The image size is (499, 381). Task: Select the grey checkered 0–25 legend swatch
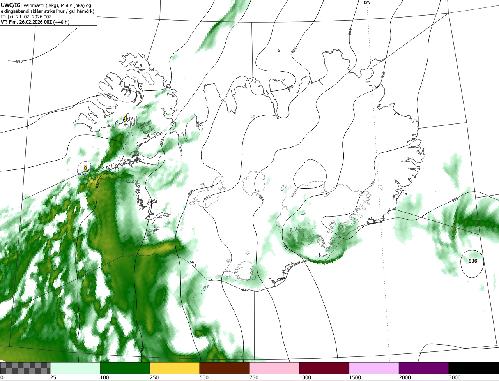click(x=25, y=368)
